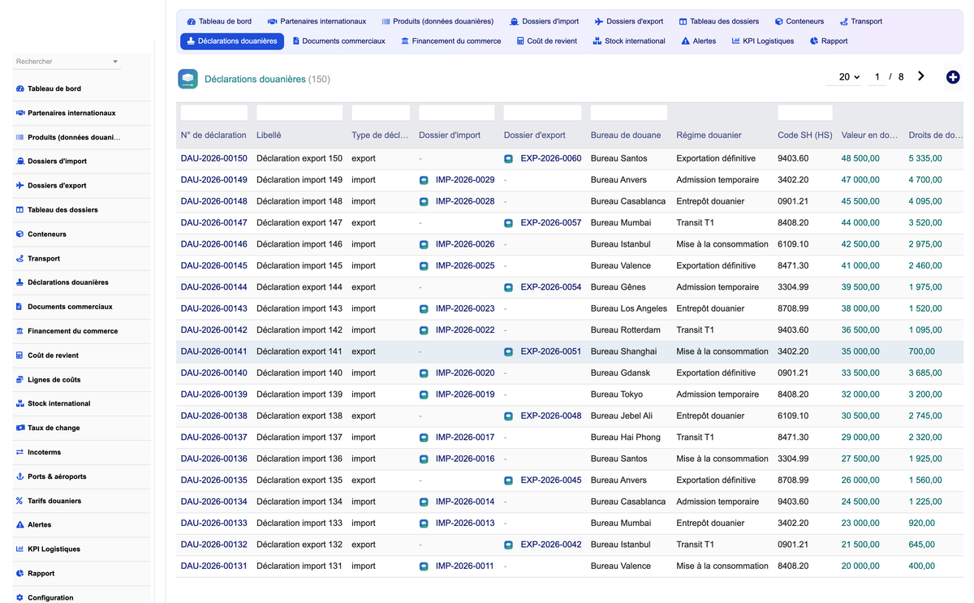Click the Ports & aéroports anchor icon
Viewport: 974px width, 603px height.
click(20, 476)
